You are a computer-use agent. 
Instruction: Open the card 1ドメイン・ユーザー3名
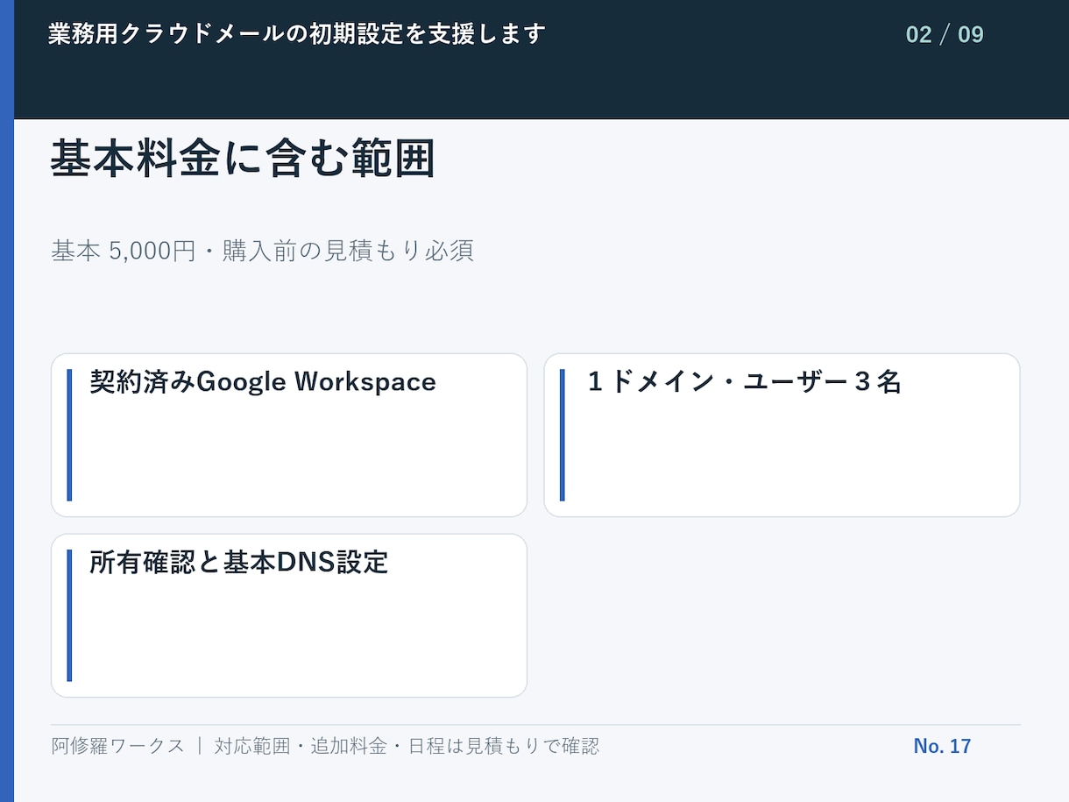tap(782, 436)
